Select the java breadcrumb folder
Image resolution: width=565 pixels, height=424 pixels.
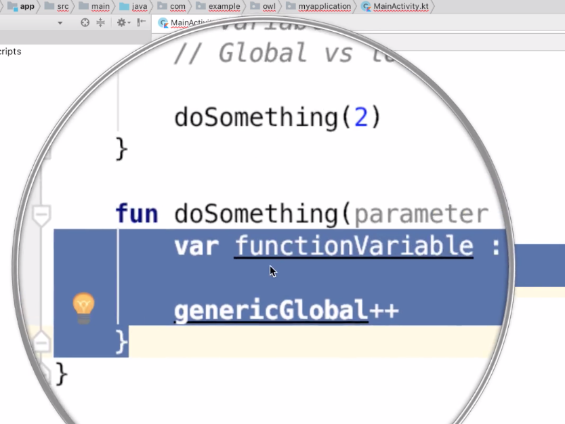pos(133,6)
